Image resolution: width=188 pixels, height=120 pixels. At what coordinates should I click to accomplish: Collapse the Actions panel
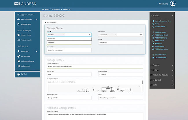click(x=172, y=15)
